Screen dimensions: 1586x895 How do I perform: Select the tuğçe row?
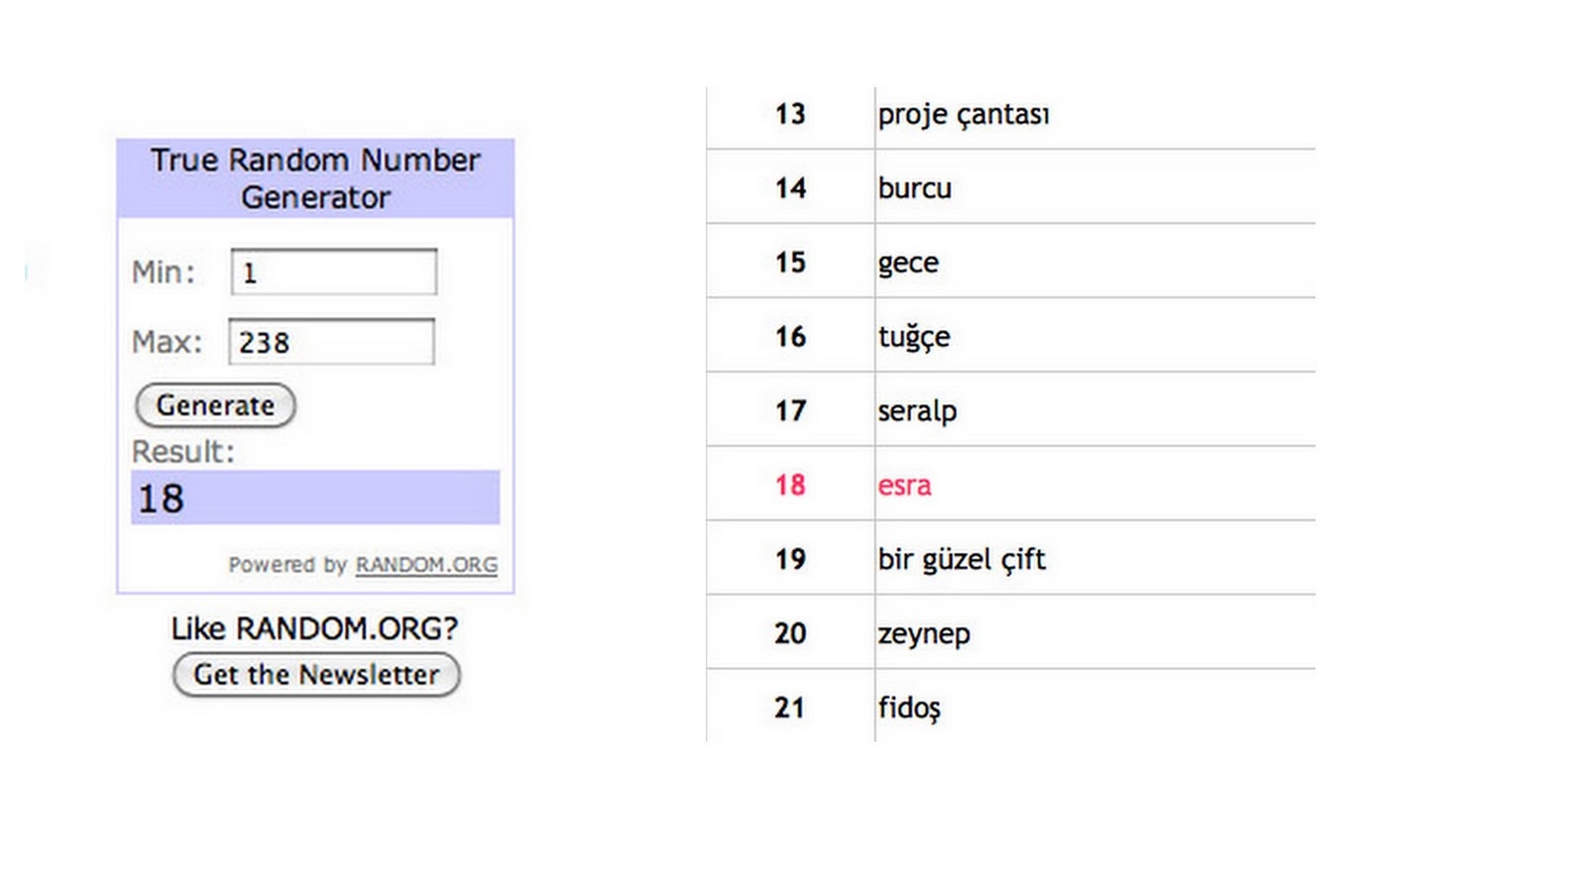click(1011, 336)
